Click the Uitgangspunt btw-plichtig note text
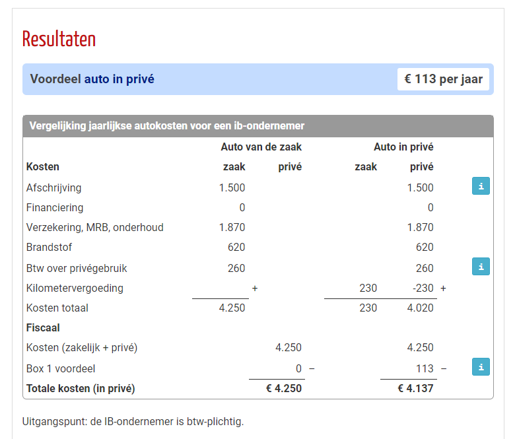This screenshot has width=515, height=439. pyautogui.click(x=133, y=421)
